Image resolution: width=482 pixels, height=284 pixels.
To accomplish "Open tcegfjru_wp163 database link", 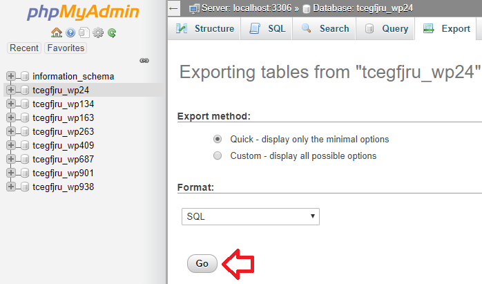I will tap(64, 118).
